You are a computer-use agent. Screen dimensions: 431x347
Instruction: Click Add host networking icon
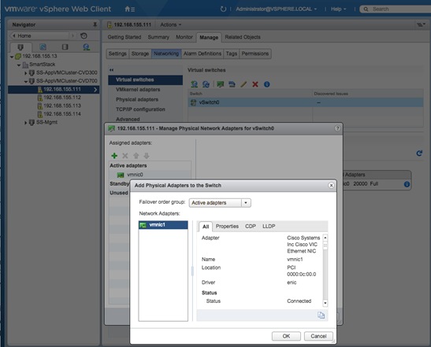[195, 84]
